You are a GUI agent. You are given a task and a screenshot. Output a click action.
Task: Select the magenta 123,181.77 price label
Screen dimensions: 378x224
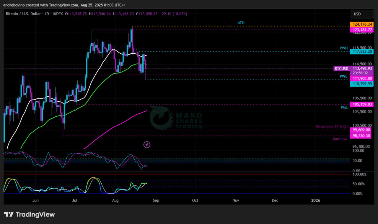point(361,30)
